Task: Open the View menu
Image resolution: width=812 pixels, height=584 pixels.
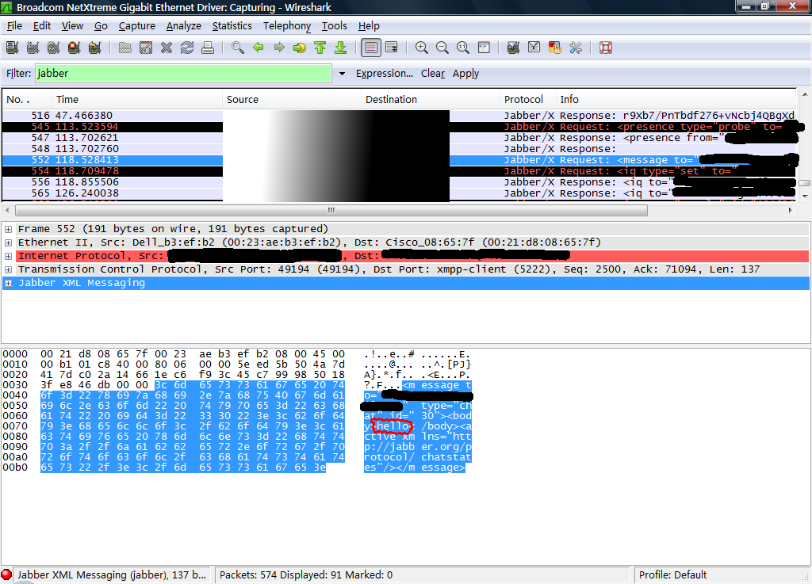Action: pyautogui.click(x=72, y=26)
